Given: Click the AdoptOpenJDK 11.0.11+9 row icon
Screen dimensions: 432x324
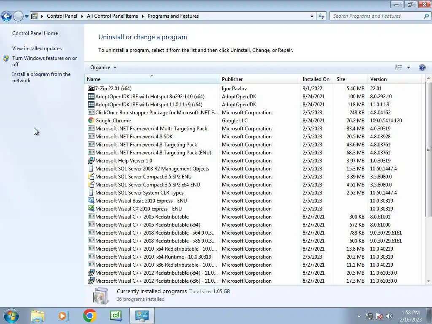Looking at the screenshot, I should click(91, 105).
